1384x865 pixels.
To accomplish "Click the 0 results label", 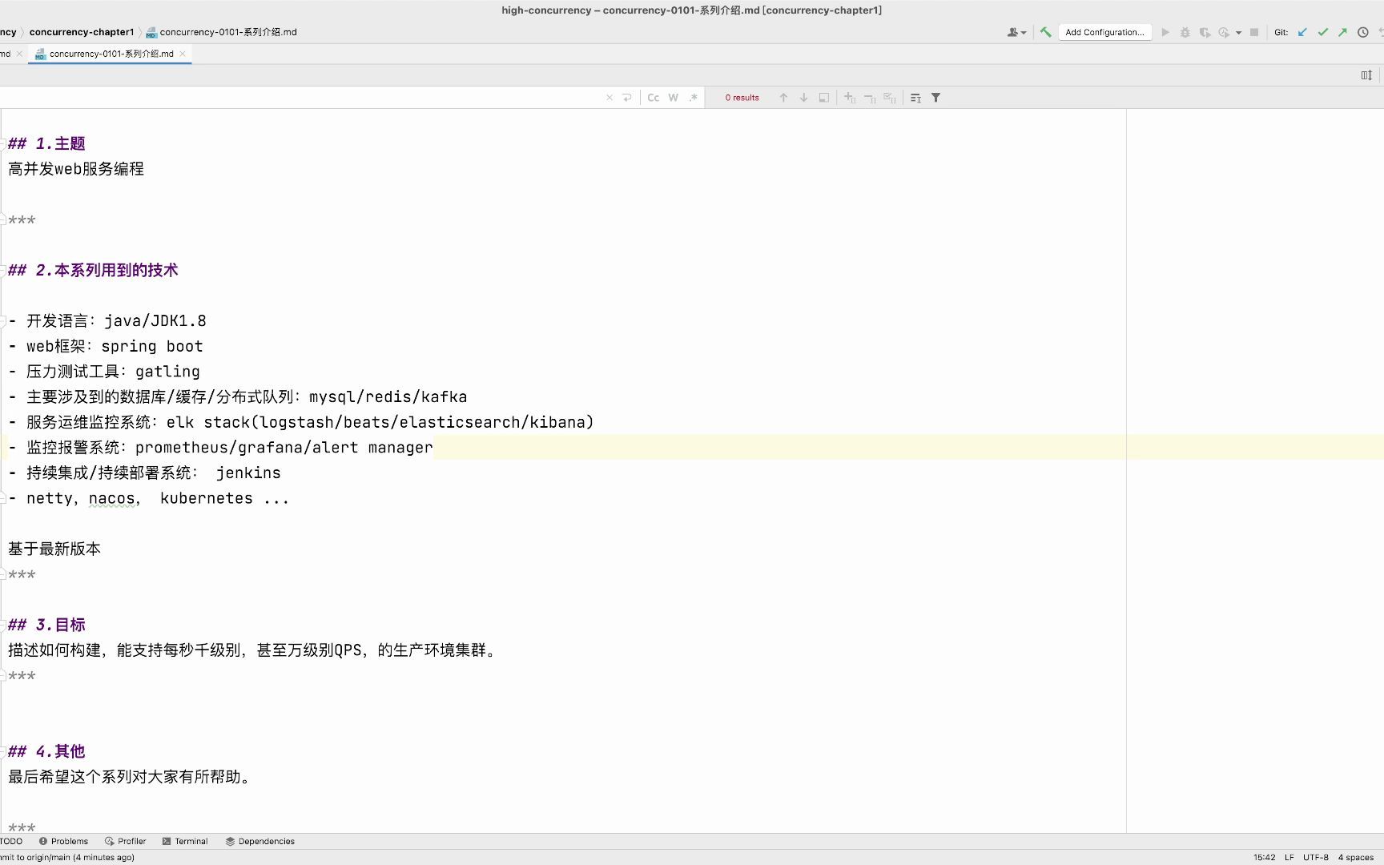I will pos(742,98).
